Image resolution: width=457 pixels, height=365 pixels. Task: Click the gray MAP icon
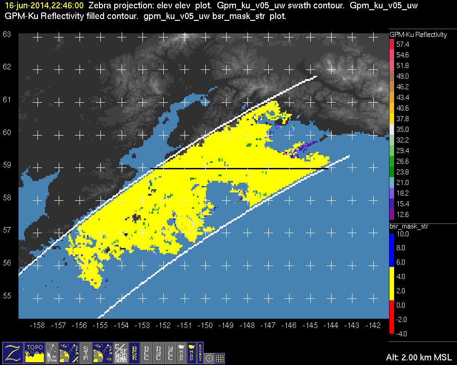click(181, 353)
